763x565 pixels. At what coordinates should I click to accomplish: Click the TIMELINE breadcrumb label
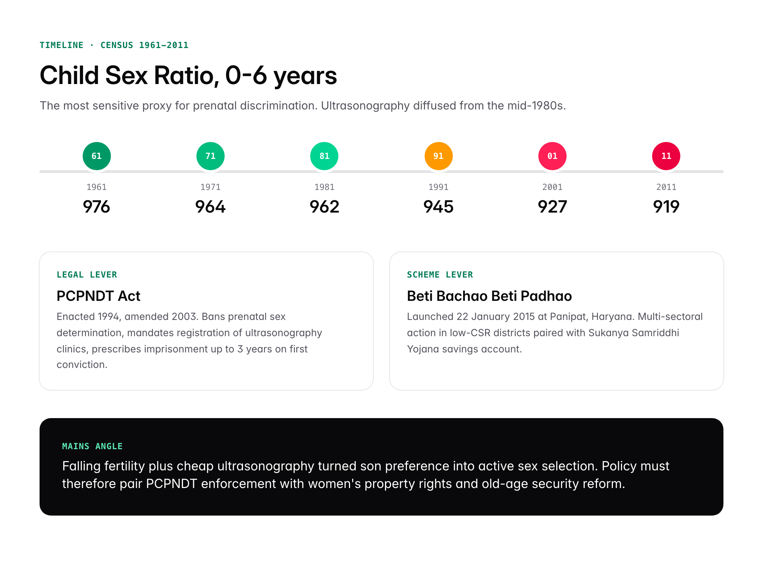(61, 45)
